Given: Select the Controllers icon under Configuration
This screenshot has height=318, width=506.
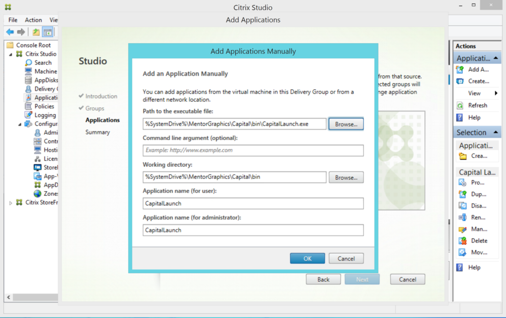Looking at the screenshot, I should 38,141.
